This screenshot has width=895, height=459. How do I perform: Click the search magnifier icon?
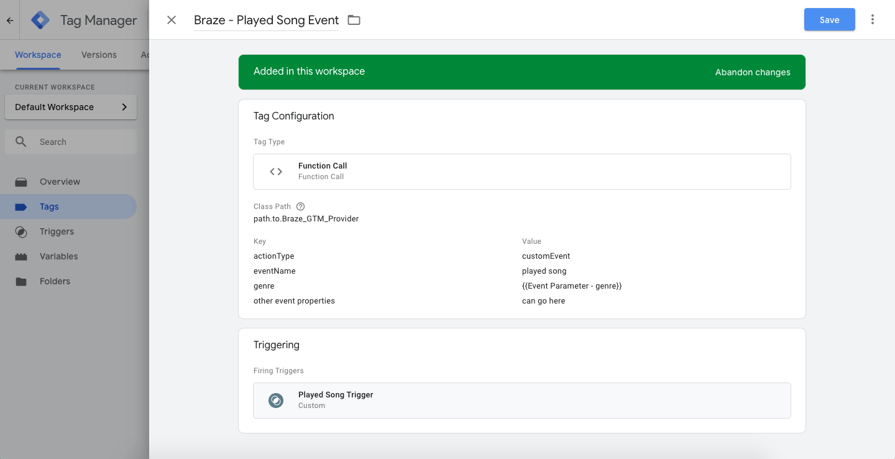[21, 142]
